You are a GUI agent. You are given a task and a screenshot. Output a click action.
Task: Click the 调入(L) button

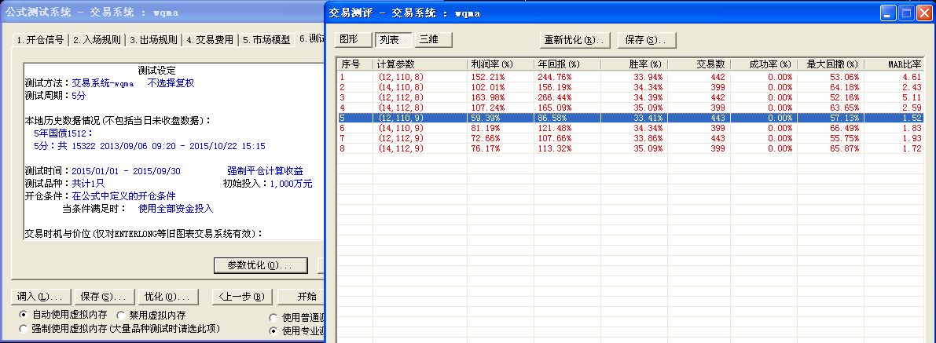point(41,296)
